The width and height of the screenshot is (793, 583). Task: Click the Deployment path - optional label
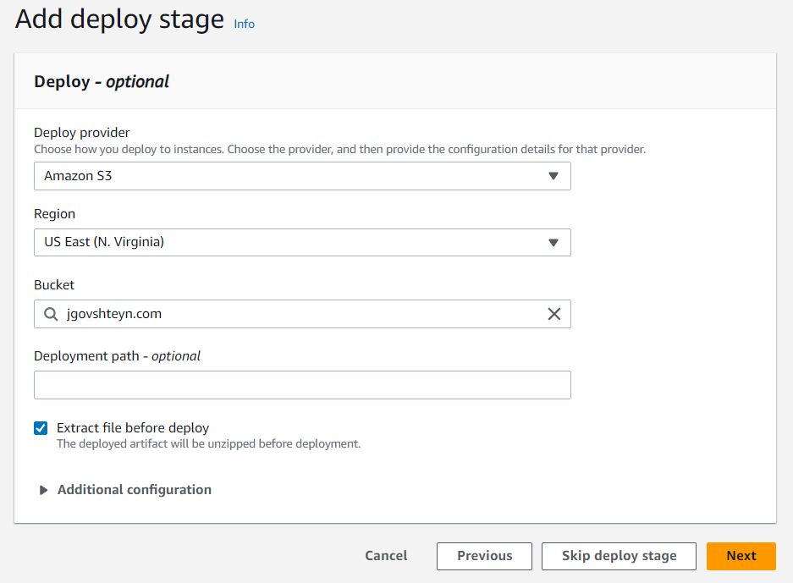(118, 356)
